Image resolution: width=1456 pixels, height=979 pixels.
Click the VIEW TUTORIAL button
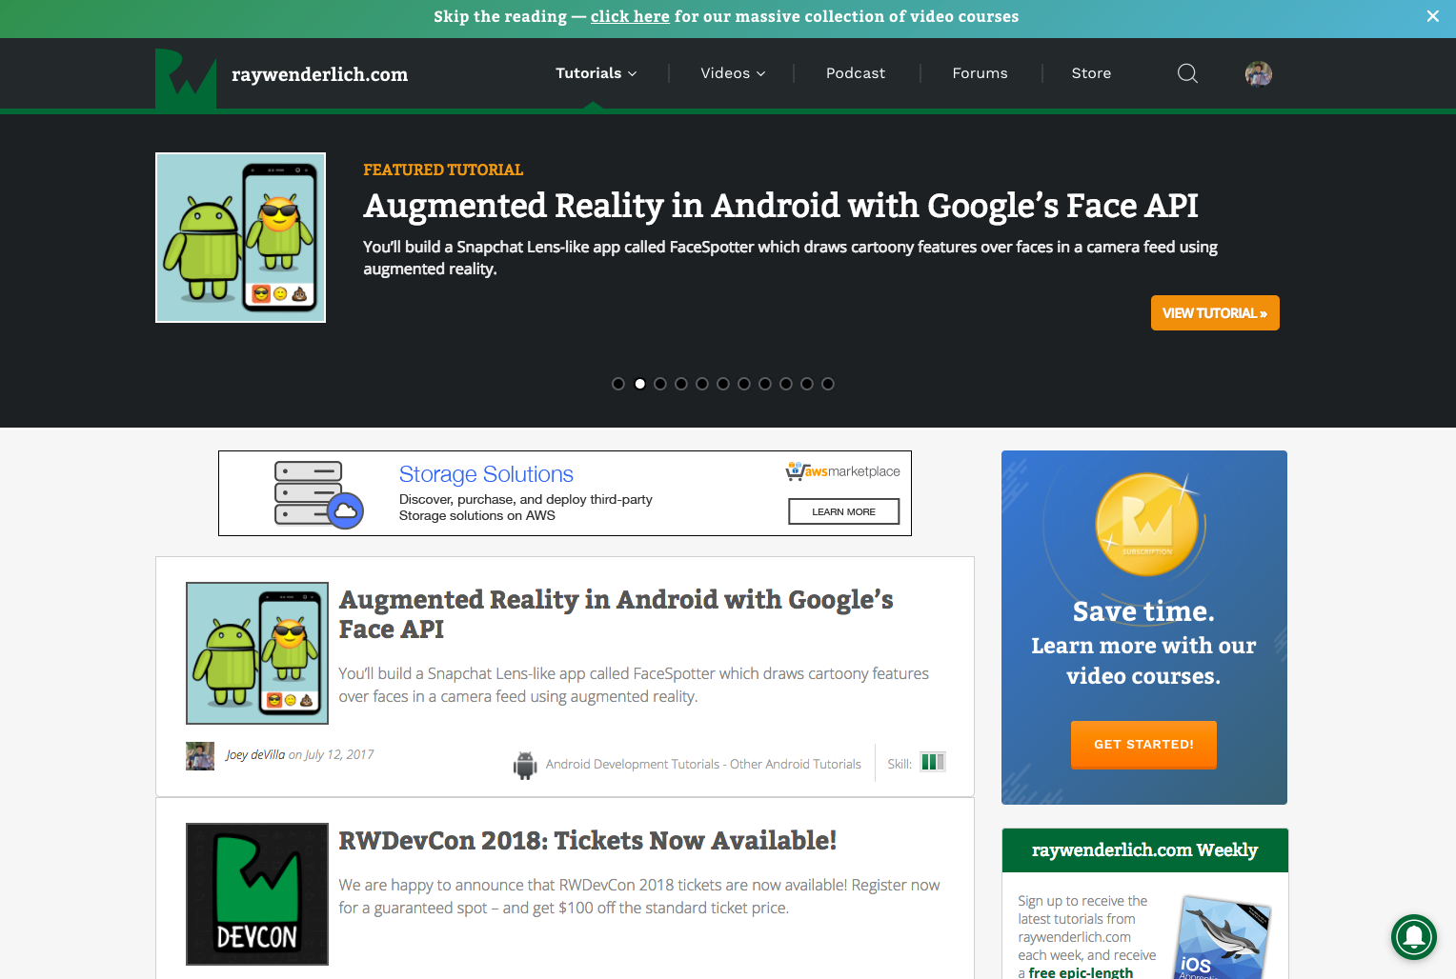[1215, 313]
